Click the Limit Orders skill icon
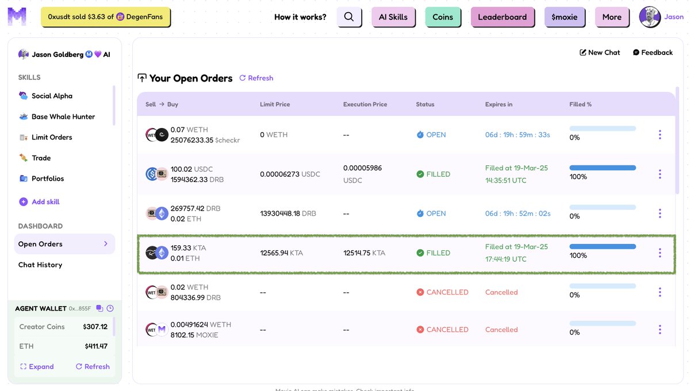Image resolution: width=690 pixels, height=391 pixels. (23, 137)
